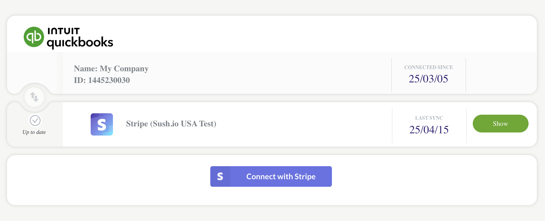Click the Up to date status text

coord(34,132)
